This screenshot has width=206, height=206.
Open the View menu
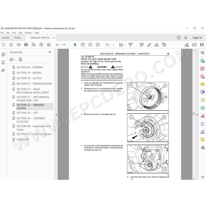point(14,33)
